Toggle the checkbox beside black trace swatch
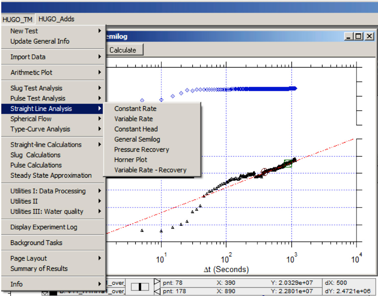This screenshot has width=378, height=296. point(45,293)
